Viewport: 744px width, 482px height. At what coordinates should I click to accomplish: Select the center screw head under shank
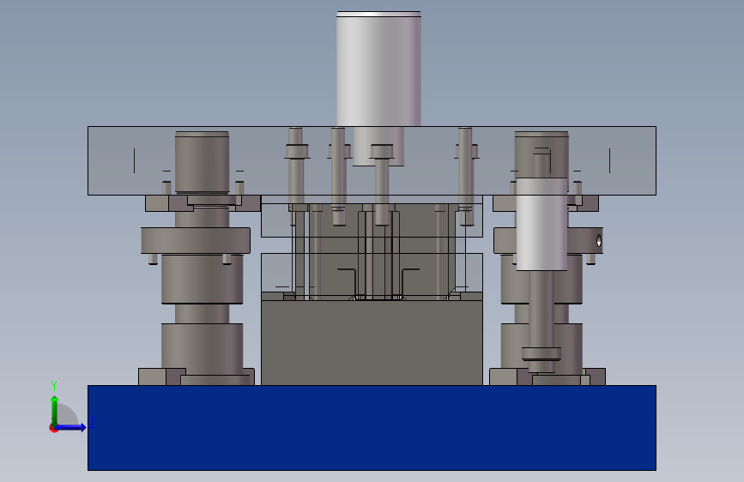(x=382, y=151)
